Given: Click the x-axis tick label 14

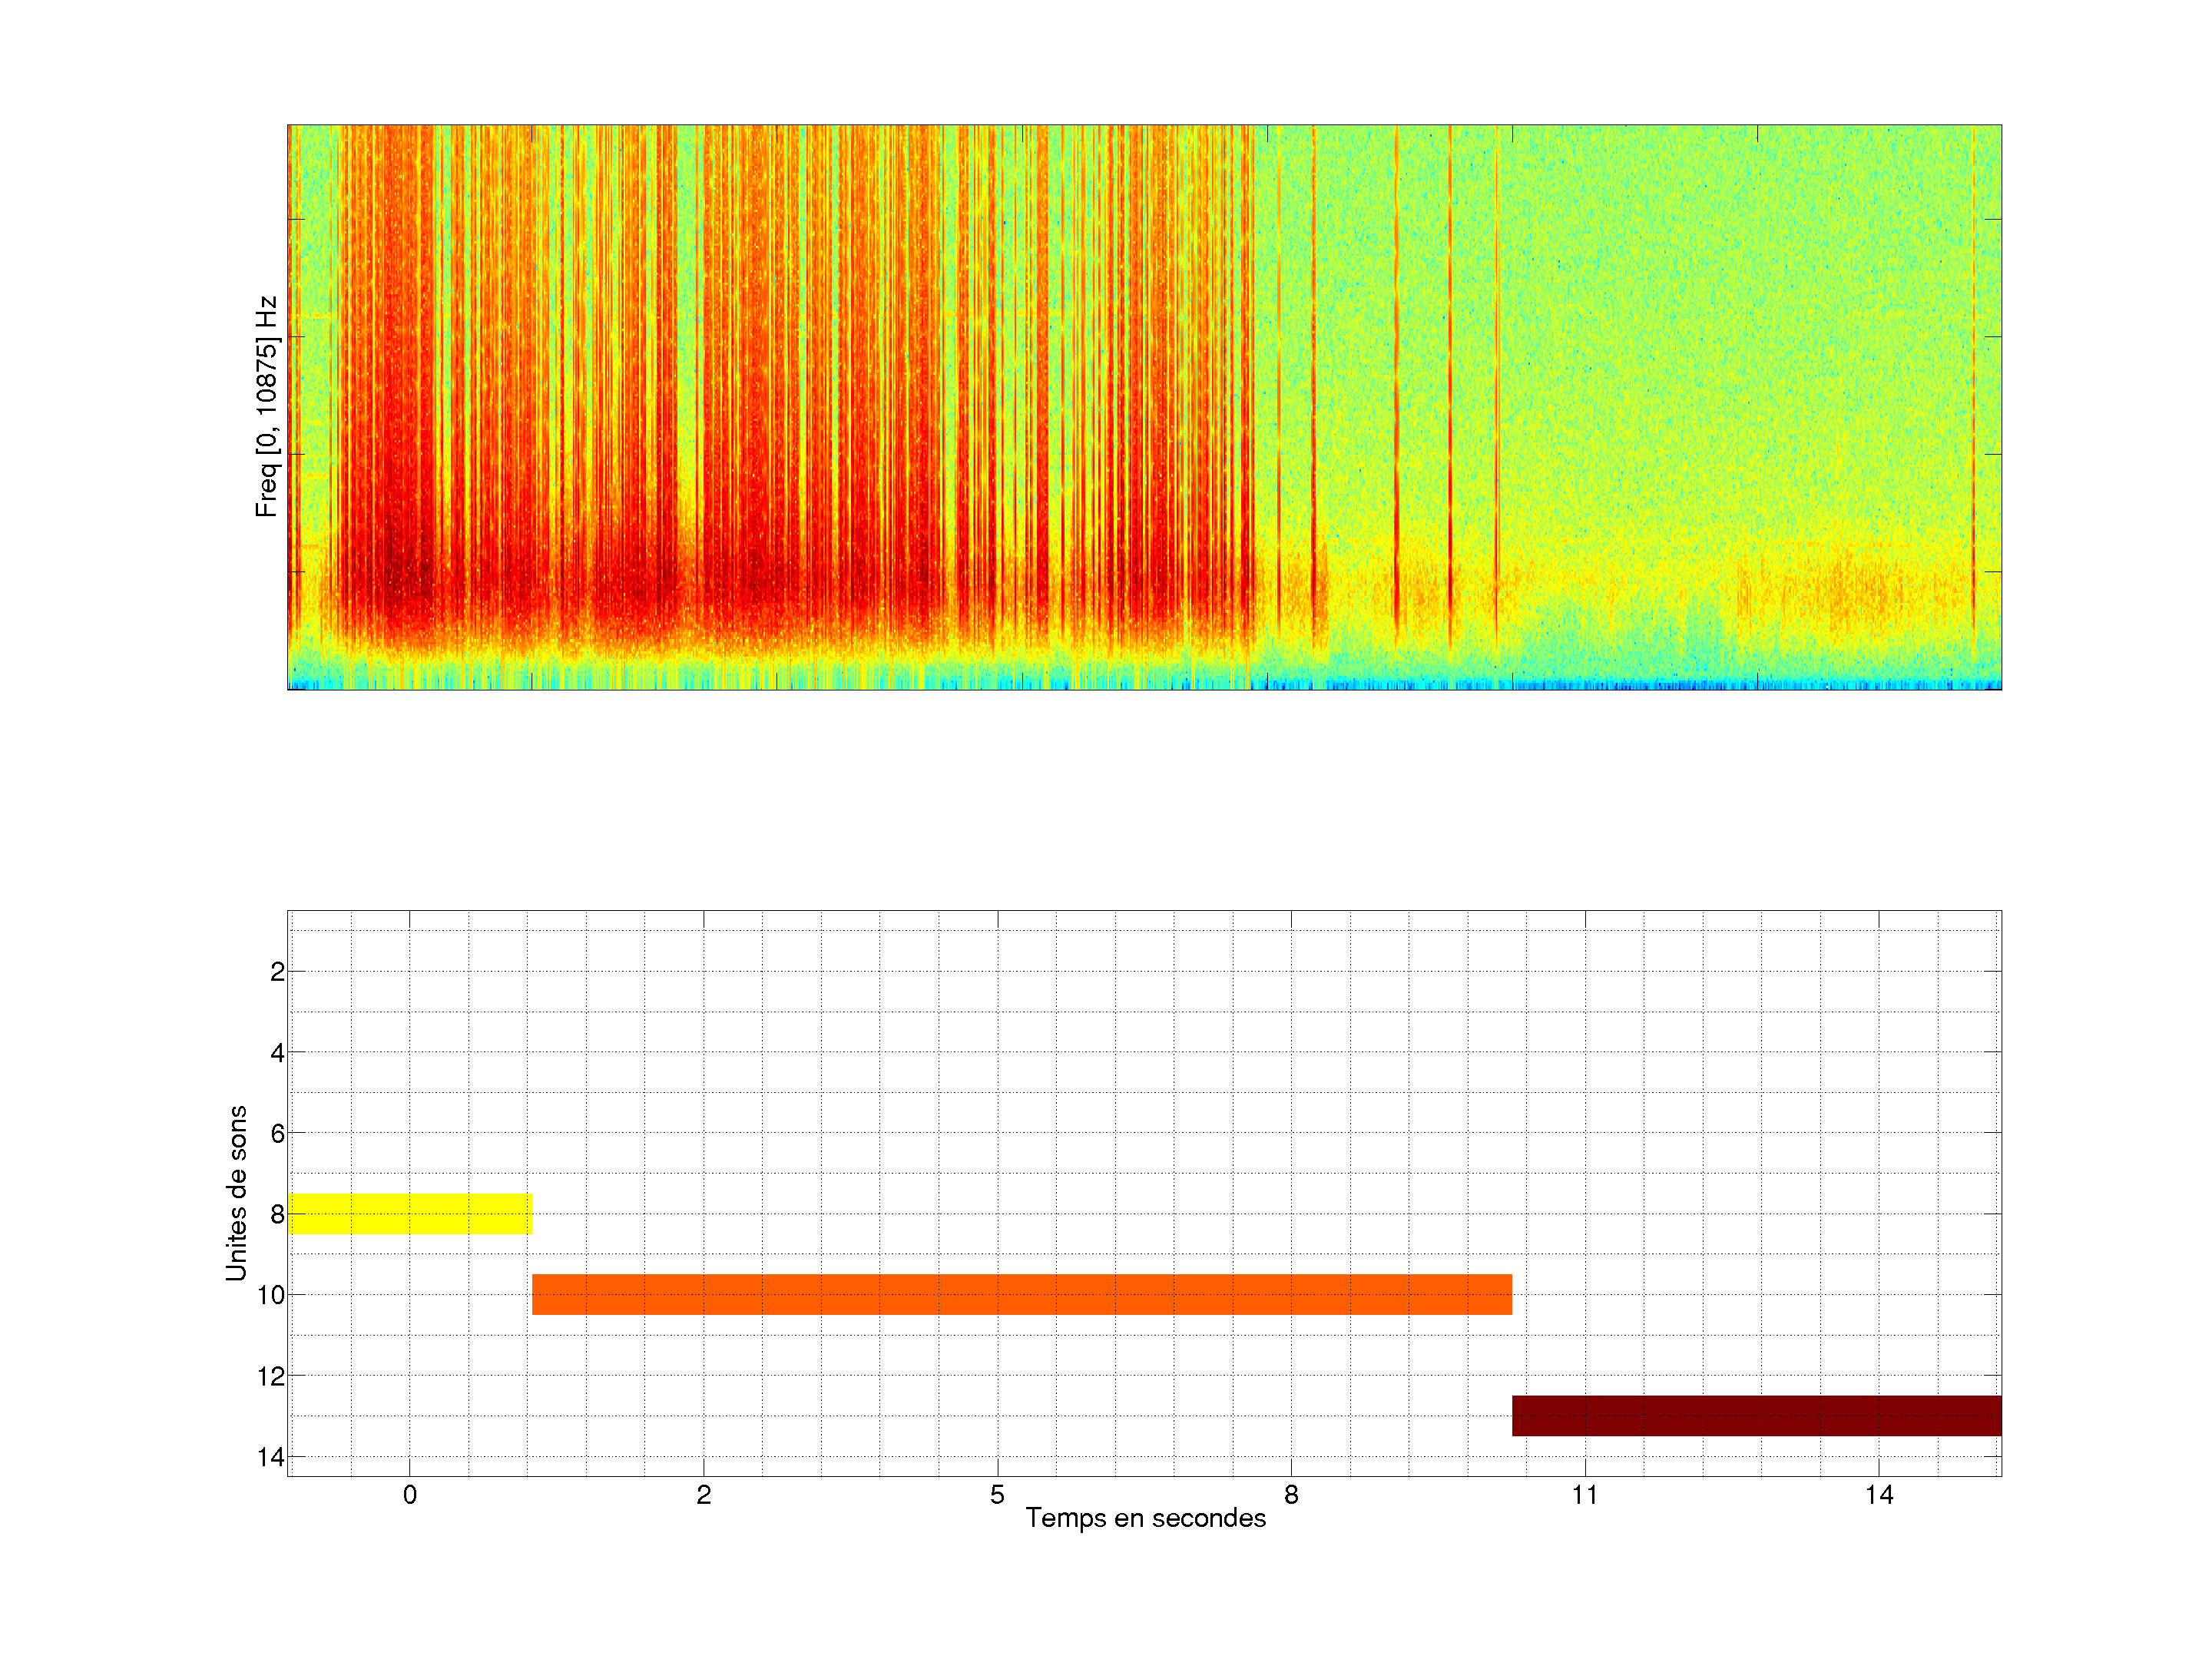Looking at the screenshot, I should click(1879, 1495).
